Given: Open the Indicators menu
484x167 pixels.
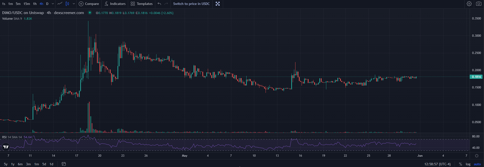Looking at the screenshot, I should [115, 4].
